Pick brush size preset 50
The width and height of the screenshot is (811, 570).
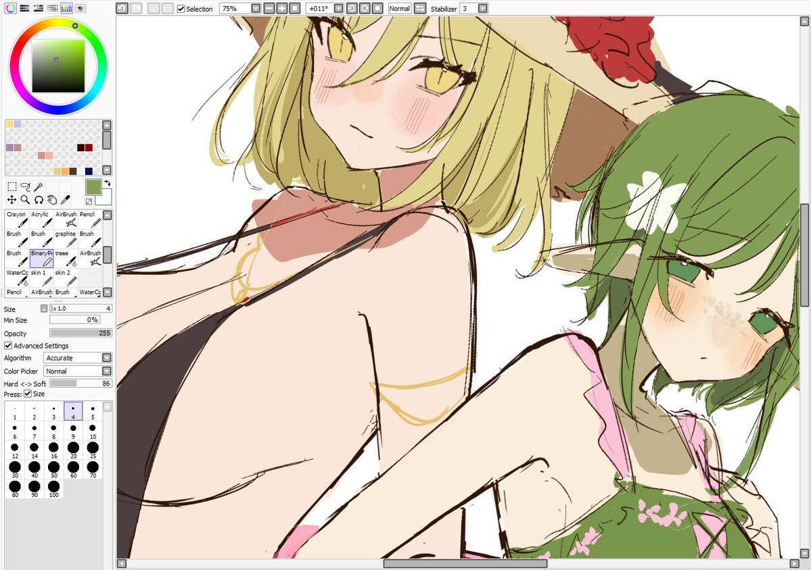point(54,469)
